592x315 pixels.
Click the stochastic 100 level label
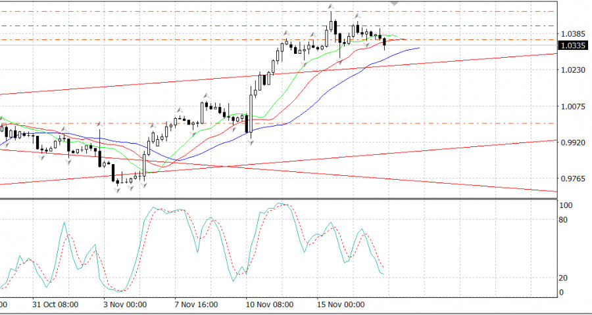[x=565, y=205]
